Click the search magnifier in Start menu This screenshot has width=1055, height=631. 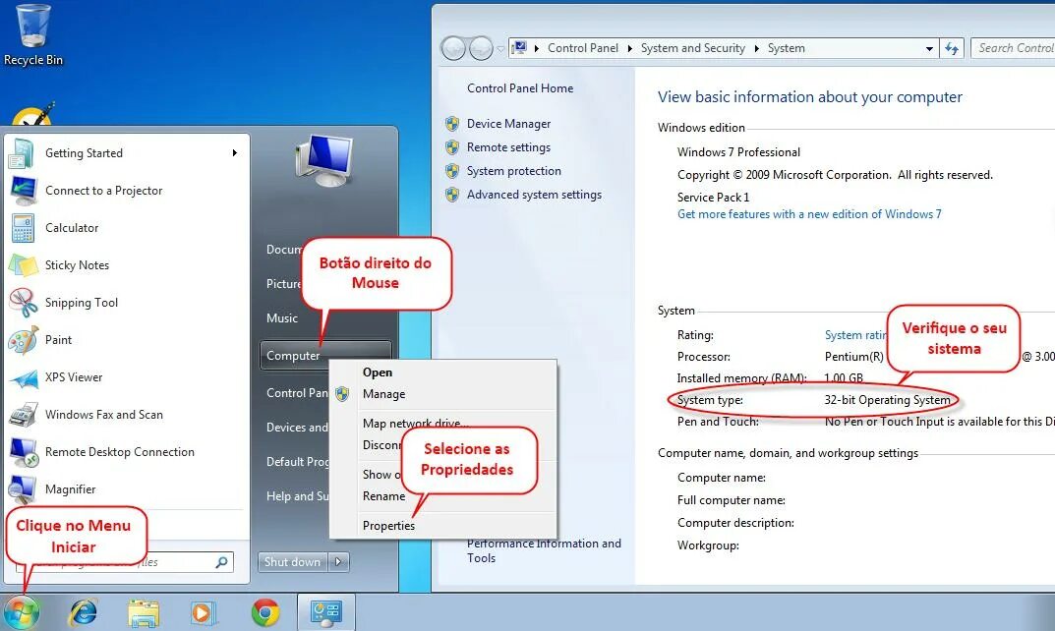[x=221, y=562]
